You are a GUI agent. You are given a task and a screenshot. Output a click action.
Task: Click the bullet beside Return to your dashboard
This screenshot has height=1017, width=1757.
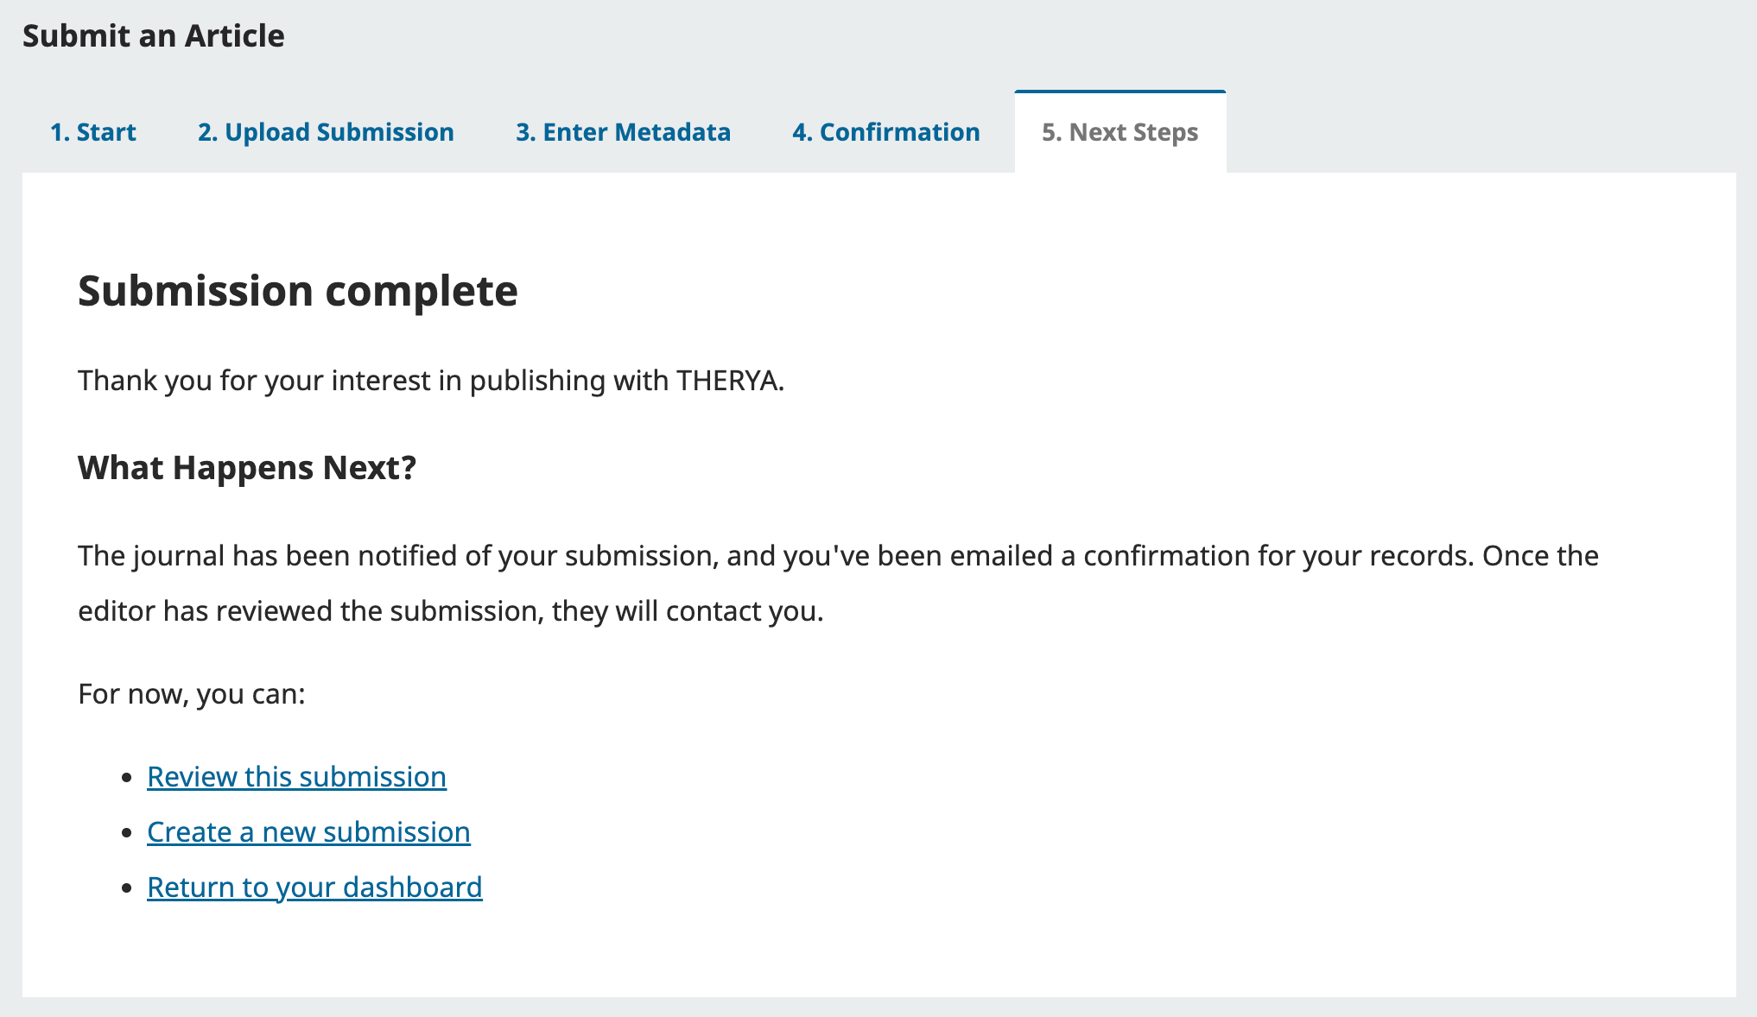[x=128, y=888]
